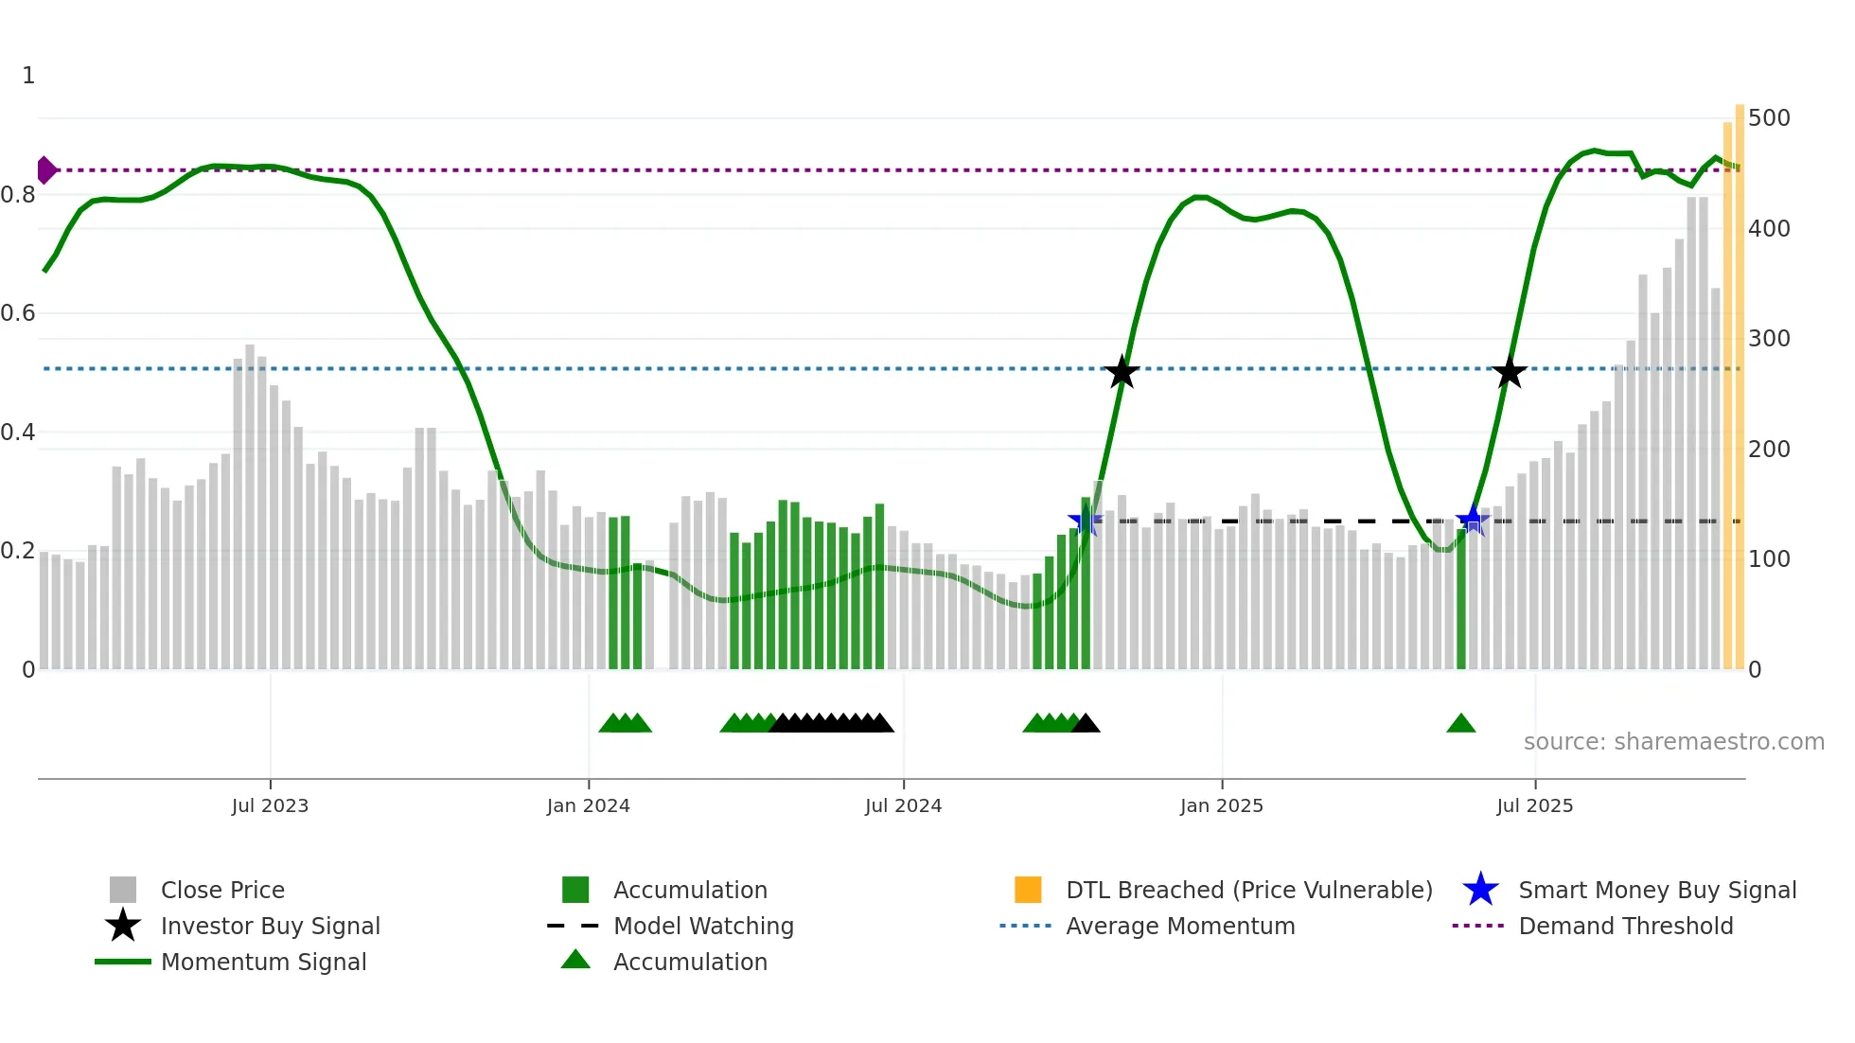Click the black star marker near Nov 2024
Viewport: 1855px width, 1043px height.
(x=1122, y=373)
